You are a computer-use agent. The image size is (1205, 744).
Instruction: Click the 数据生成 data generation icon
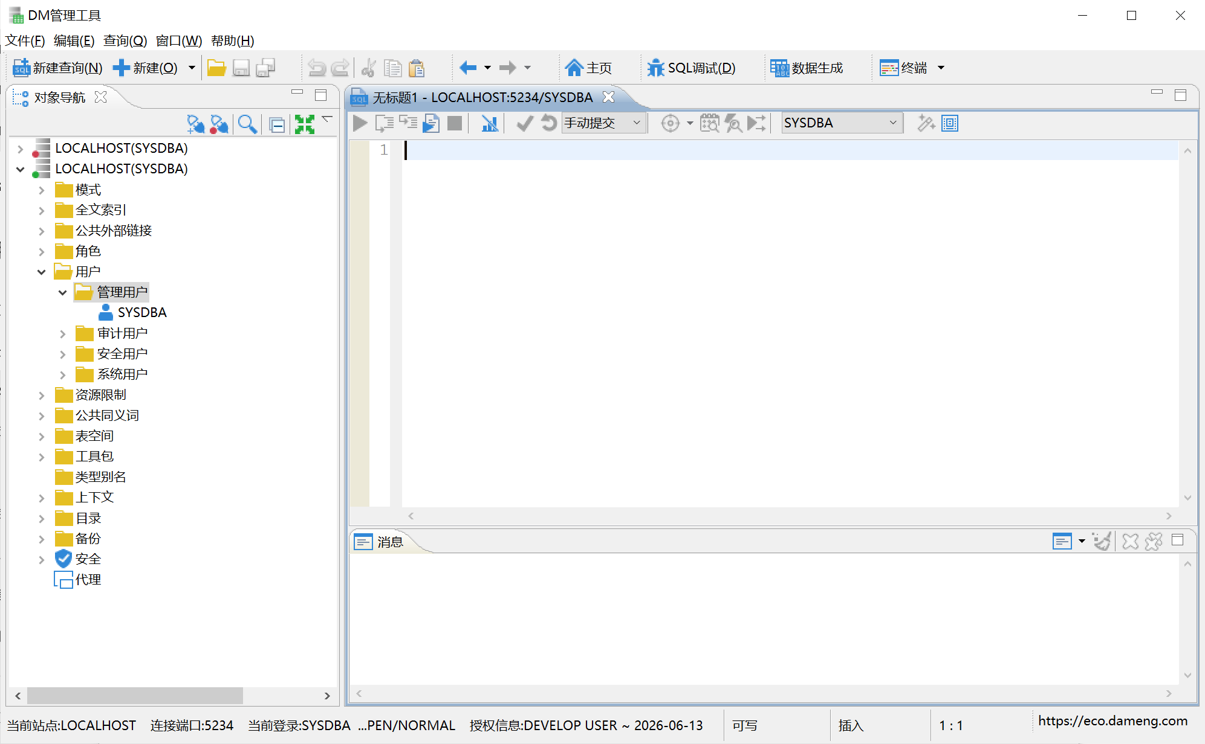[779, 68]
